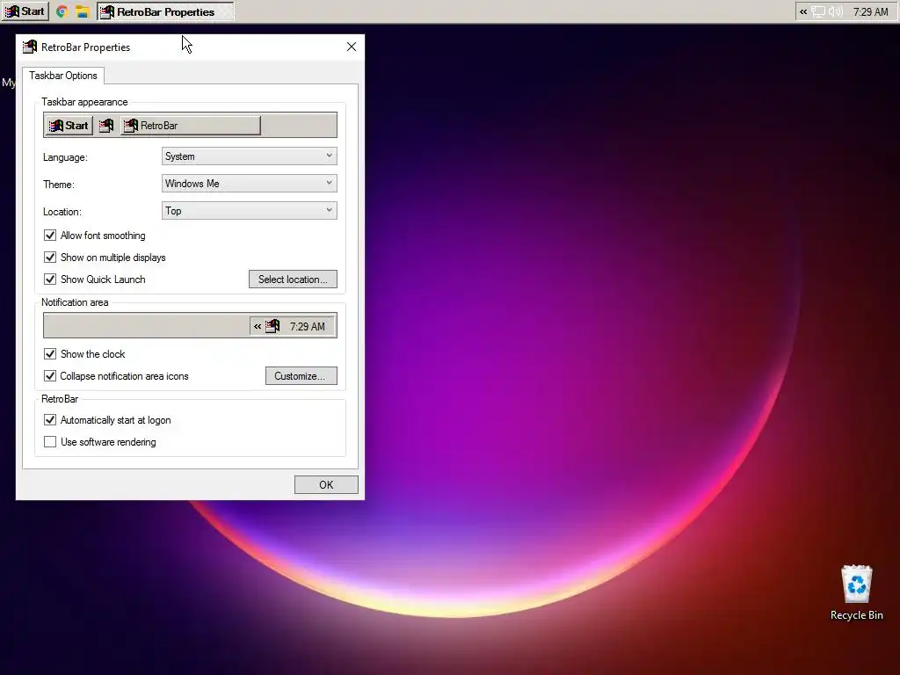Click the Location: label

pos(62,212)
